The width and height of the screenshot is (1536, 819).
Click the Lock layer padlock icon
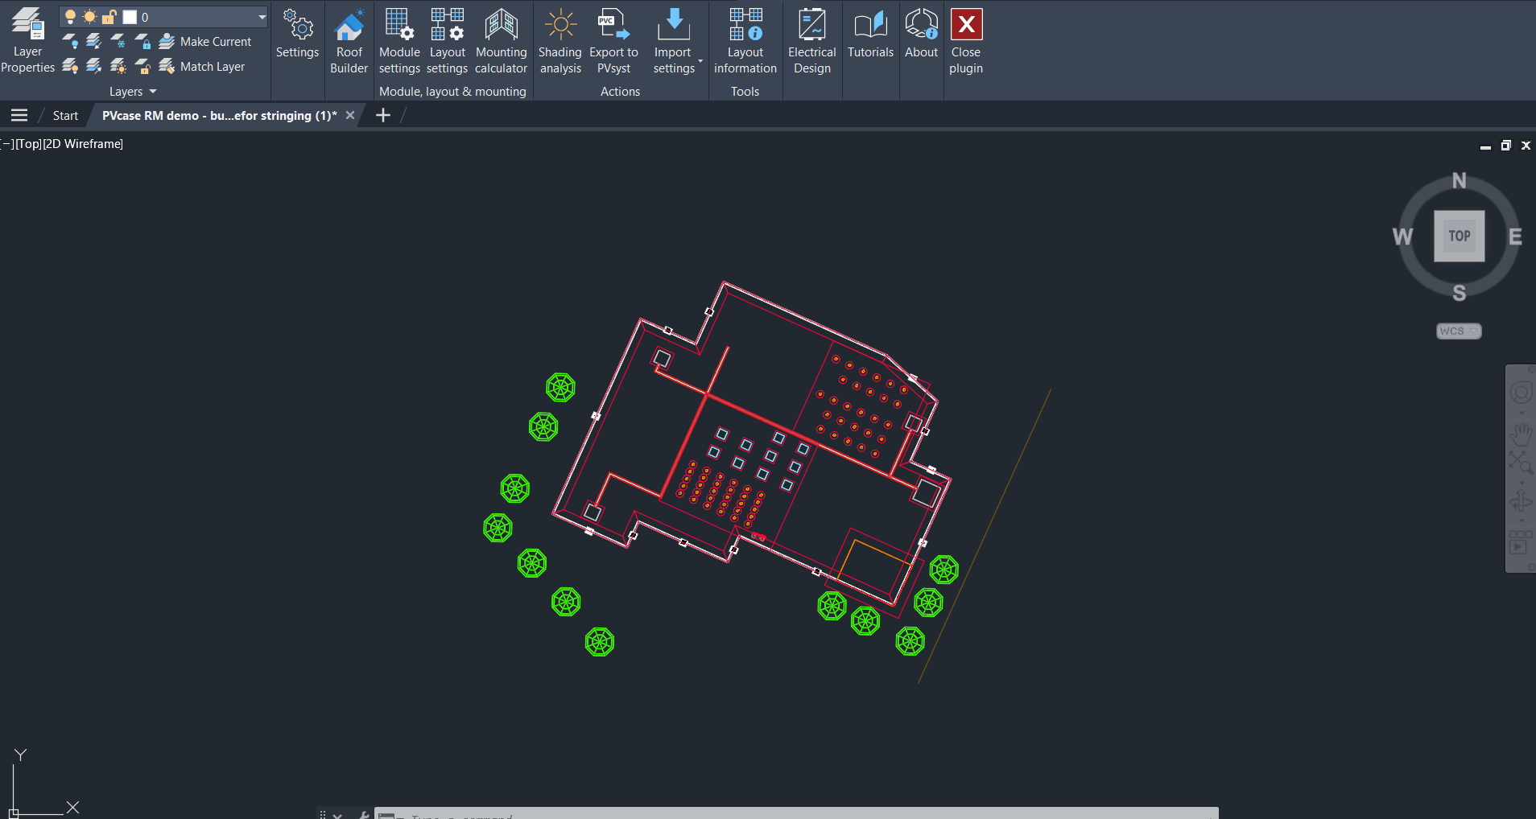pyautogui.click(x=142, y=41)
